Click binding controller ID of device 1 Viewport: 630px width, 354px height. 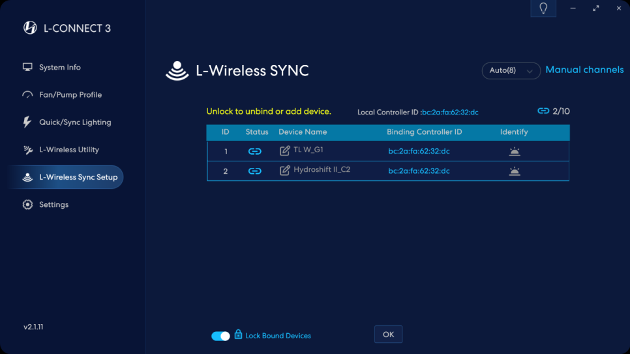click(419, 151)
